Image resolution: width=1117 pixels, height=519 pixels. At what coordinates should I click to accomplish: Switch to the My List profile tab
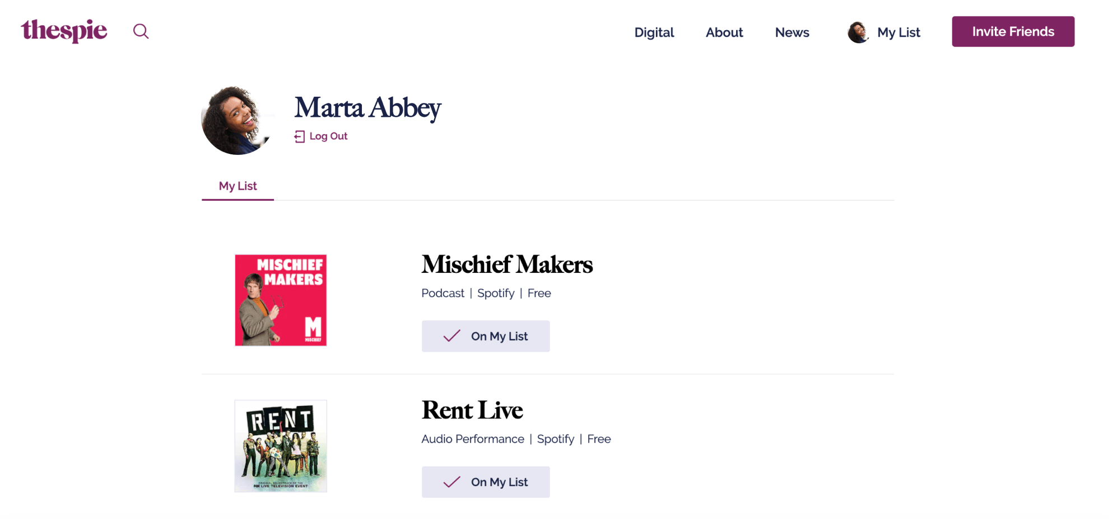(238, 186)
